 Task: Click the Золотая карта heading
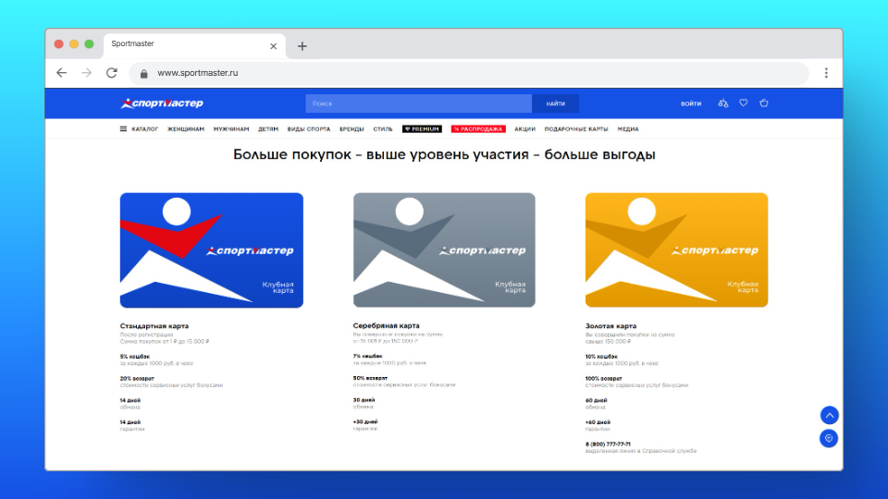610,326
